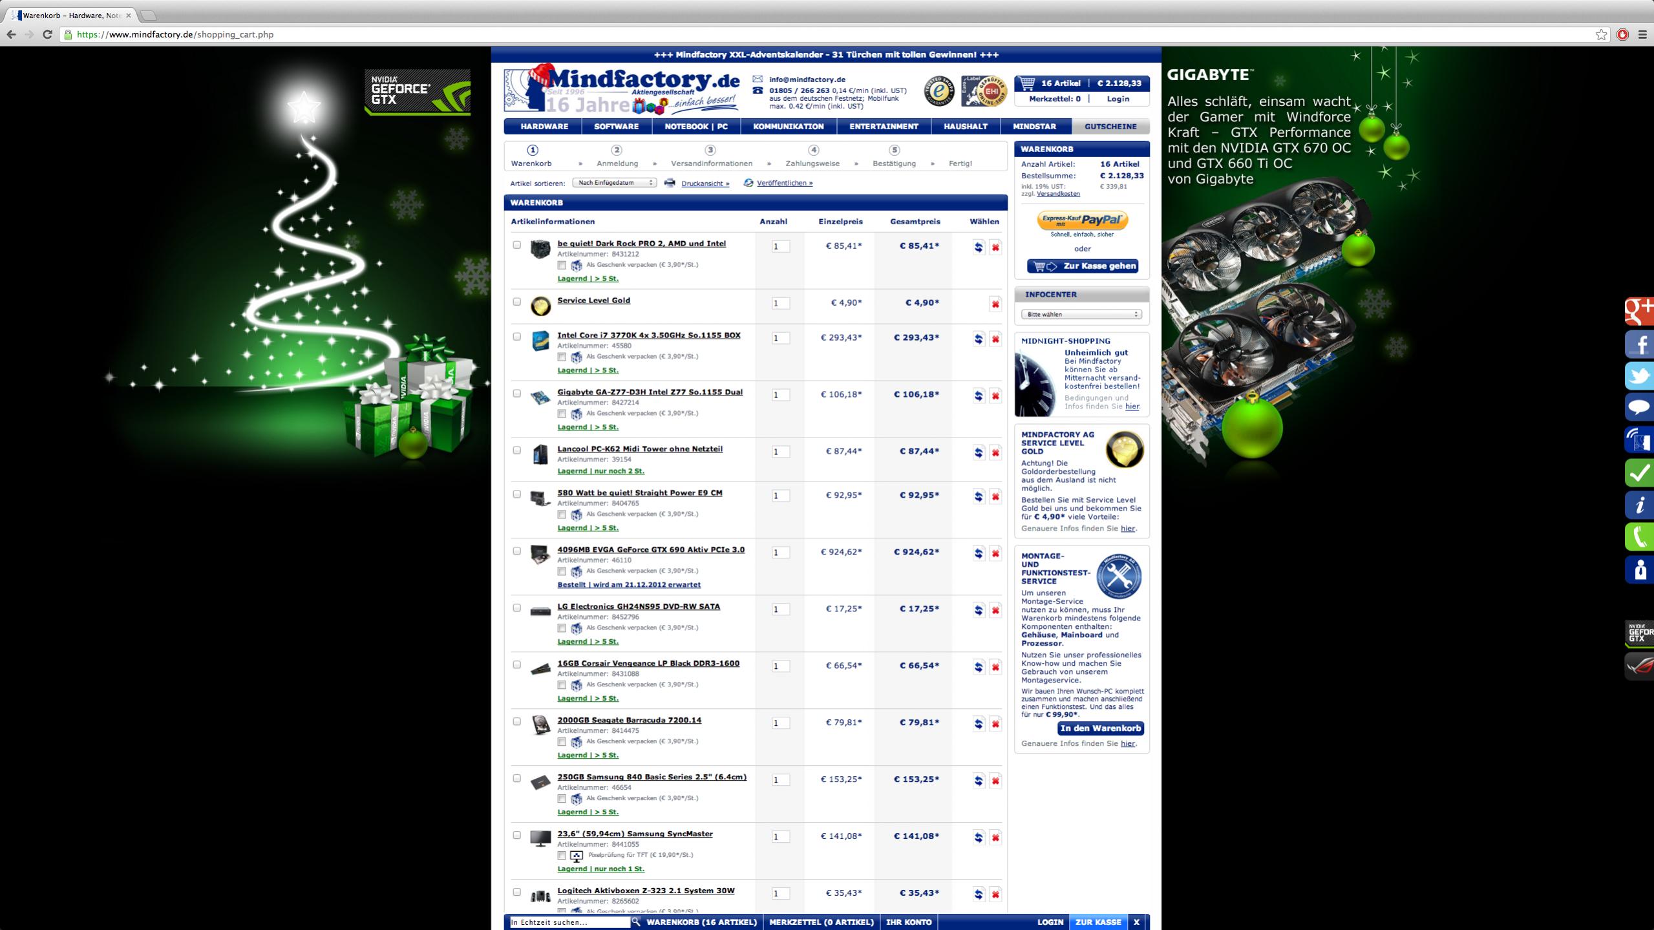Open the 'Versandkosten' link in summary

pyautogui.click(x=1058, y=194)
